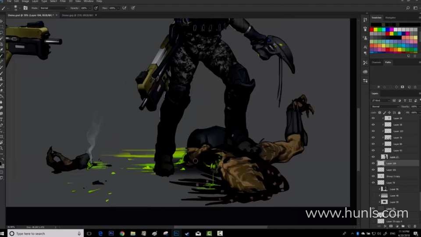Viewport: 421px width, 237px height.
Task: Hide Layer 103 with its eye icon
Action: point(373,131)
